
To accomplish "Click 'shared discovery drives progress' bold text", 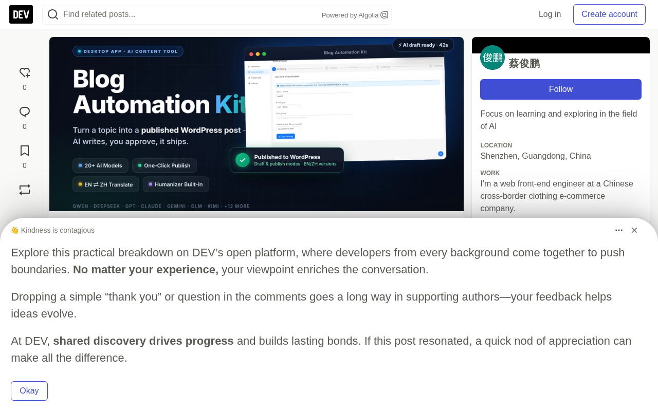I will tap(143, 341).
